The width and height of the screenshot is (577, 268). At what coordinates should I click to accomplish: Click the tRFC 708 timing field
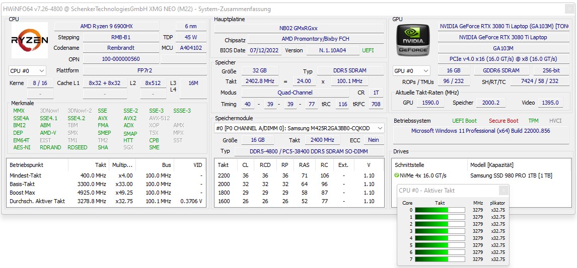[x=376, y=104]
